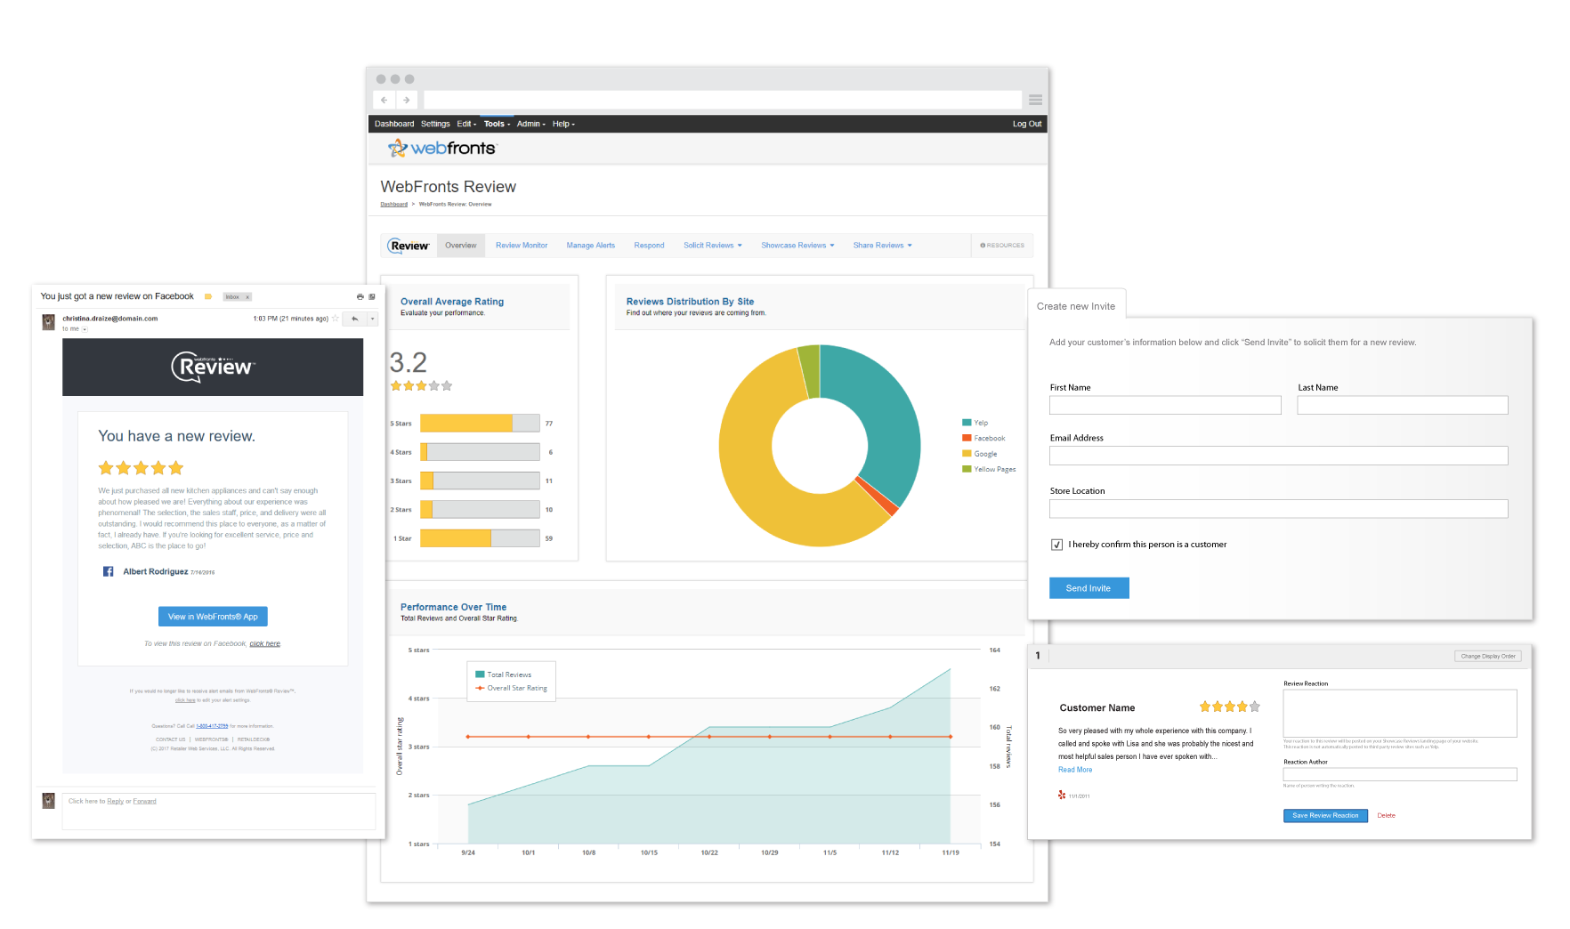Open the Admin dropdown menu
The width and height of the screenshot is (1570, 929).
coord(530,124)
